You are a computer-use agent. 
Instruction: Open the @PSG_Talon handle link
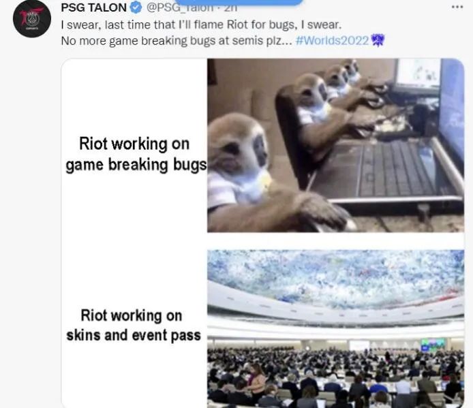coord(180,8)
